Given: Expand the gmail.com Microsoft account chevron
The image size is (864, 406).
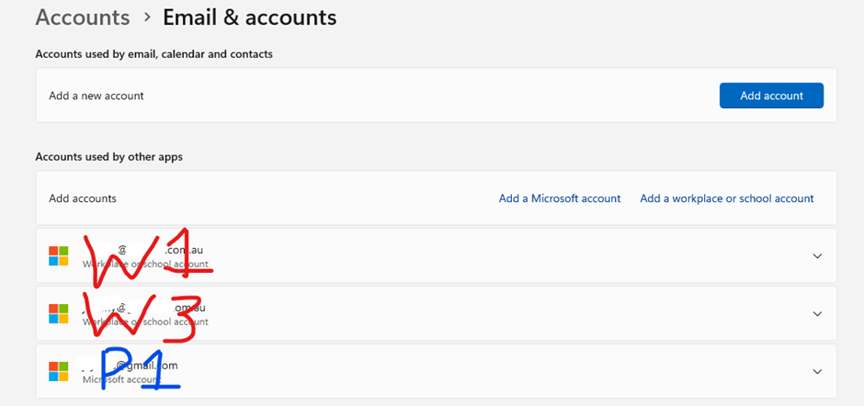Looking at the screenshot, I should (818, 372).
